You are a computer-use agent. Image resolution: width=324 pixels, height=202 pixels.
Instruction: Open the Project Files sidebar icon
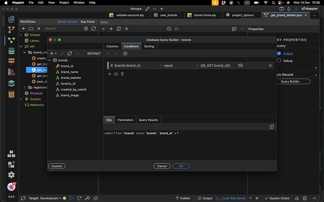pyautogui.click(x=11, y=19)
